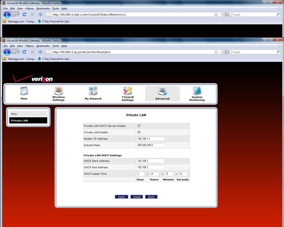Open URL bar history dropdown in front window
Viewport: 284px width, 227px height.
221,52
